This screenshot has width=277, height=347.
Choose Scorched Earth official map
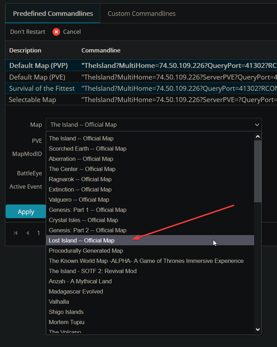(88, 149)
